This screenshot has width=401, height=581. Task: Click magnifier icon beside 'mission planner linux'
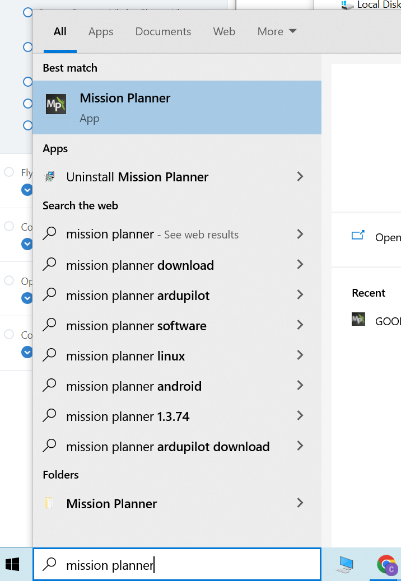coord(49,355)
